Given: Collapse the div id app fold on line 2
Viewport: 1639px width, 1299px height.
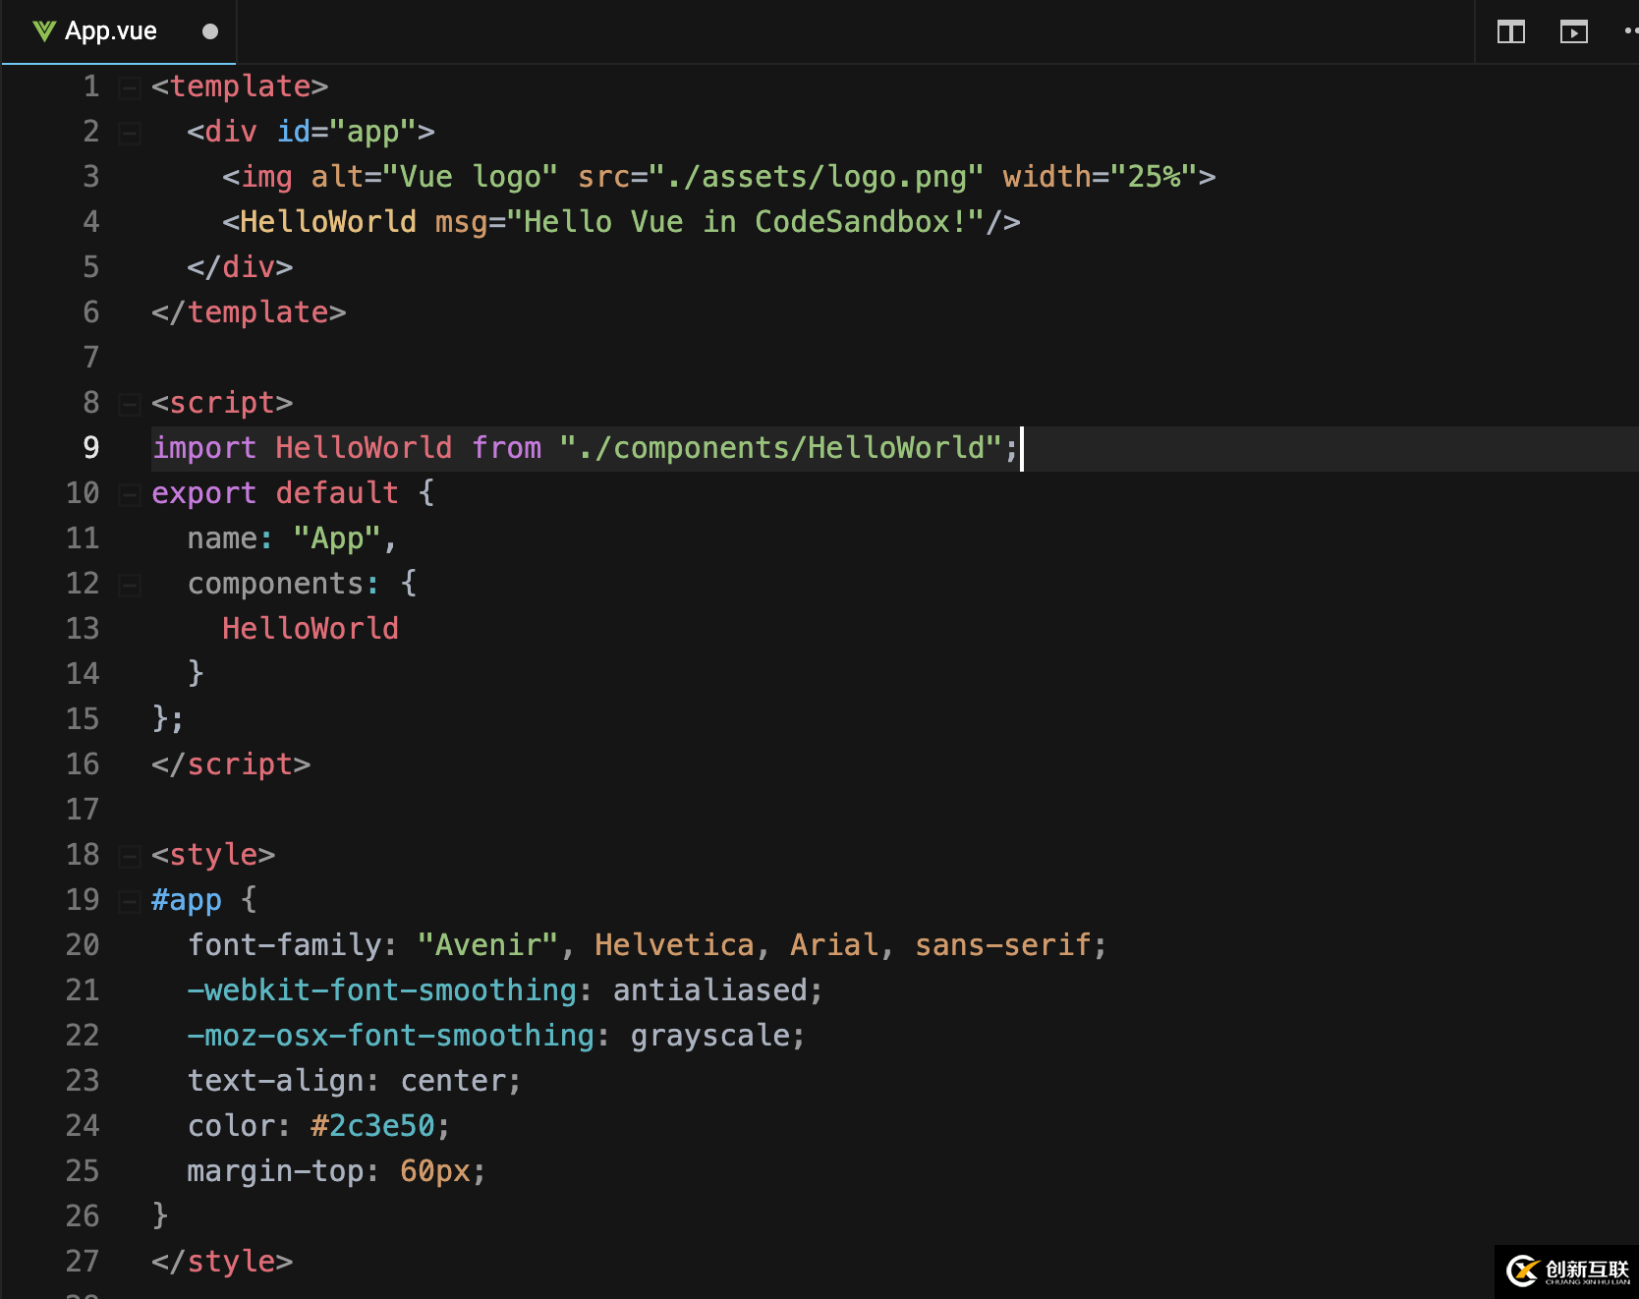Looking at the screenshot, I should [x=129, y=134].
